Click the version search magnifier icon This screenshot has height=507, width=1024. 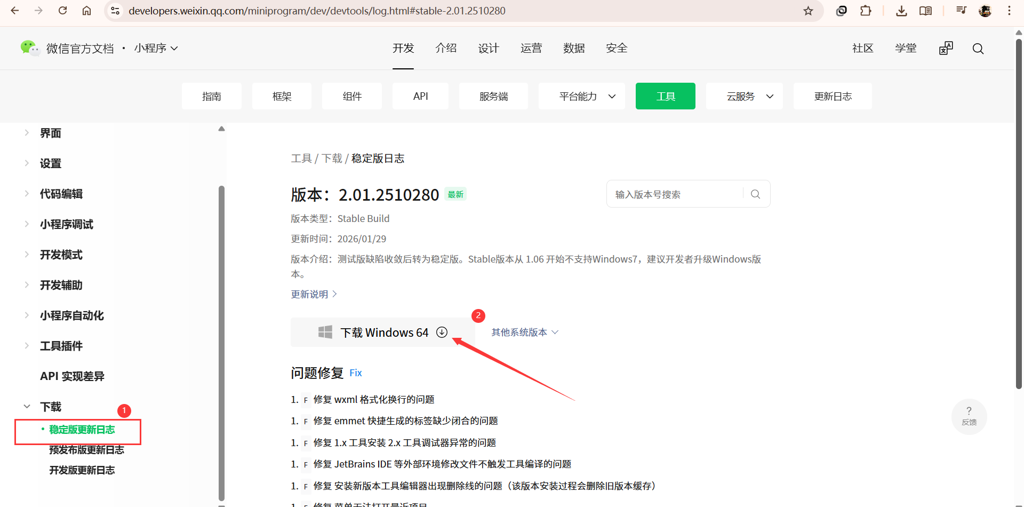[x=756, y=194]
